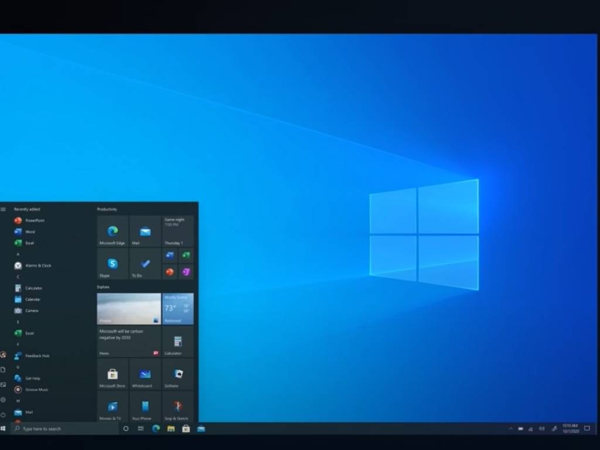Viewport: 600px width, 450px height.
Task: Click the small PowerPoint tile in Office folder
Action: [170, 272]
